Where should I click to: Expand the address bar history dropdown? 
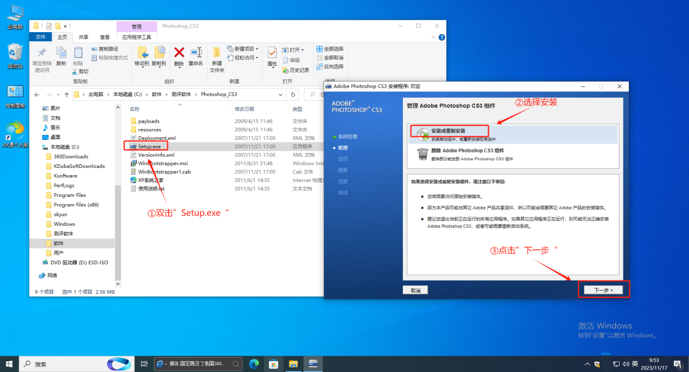pyautogui.click(x=281, y=95)
